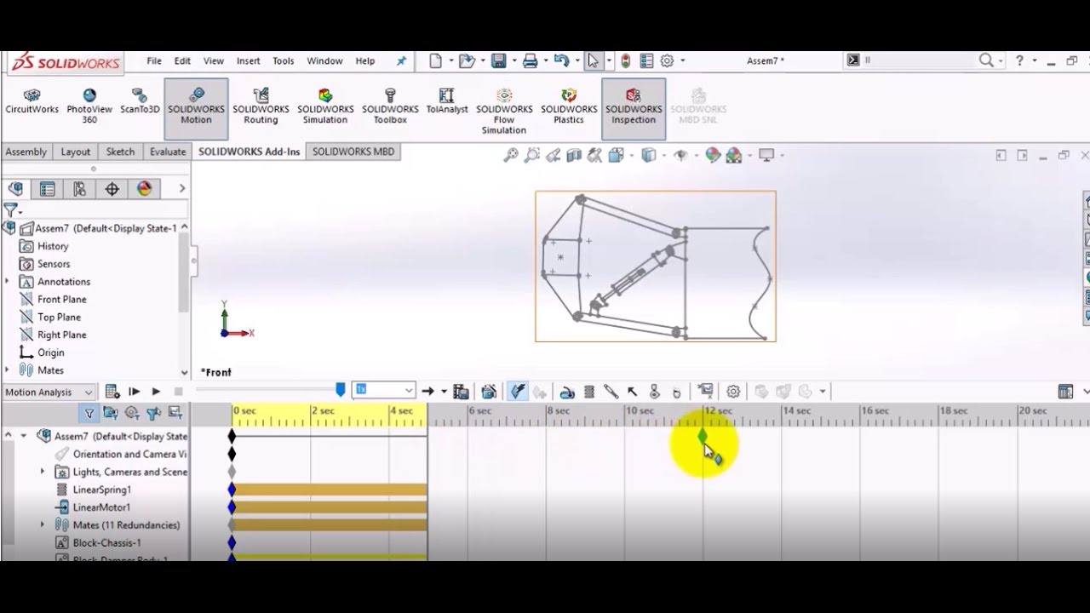Open motion study properties gear icon
The image size is (1090, 613).
pyautogui.click(x=733, y=392)
